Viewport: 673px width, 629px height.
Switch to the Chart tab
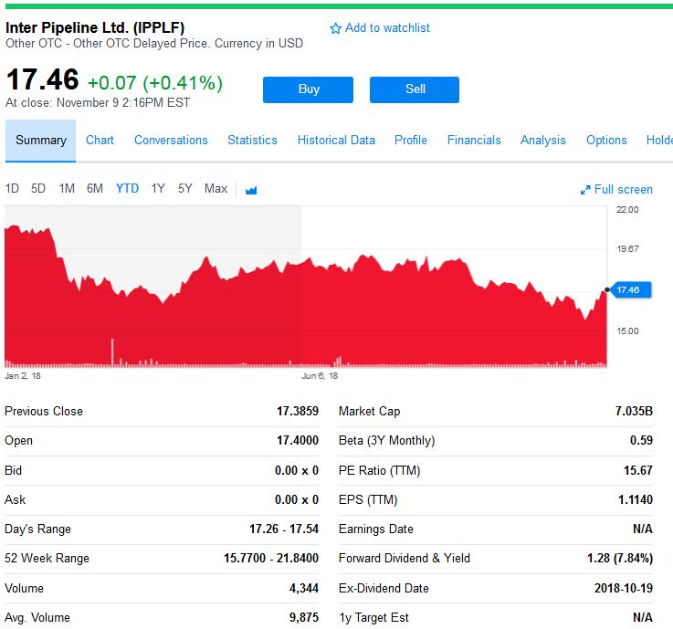pos(100,141)
